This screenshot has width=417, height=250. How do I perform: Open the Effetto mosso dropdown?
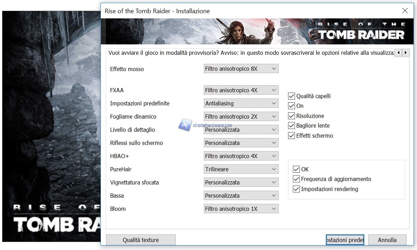[241, 69]
